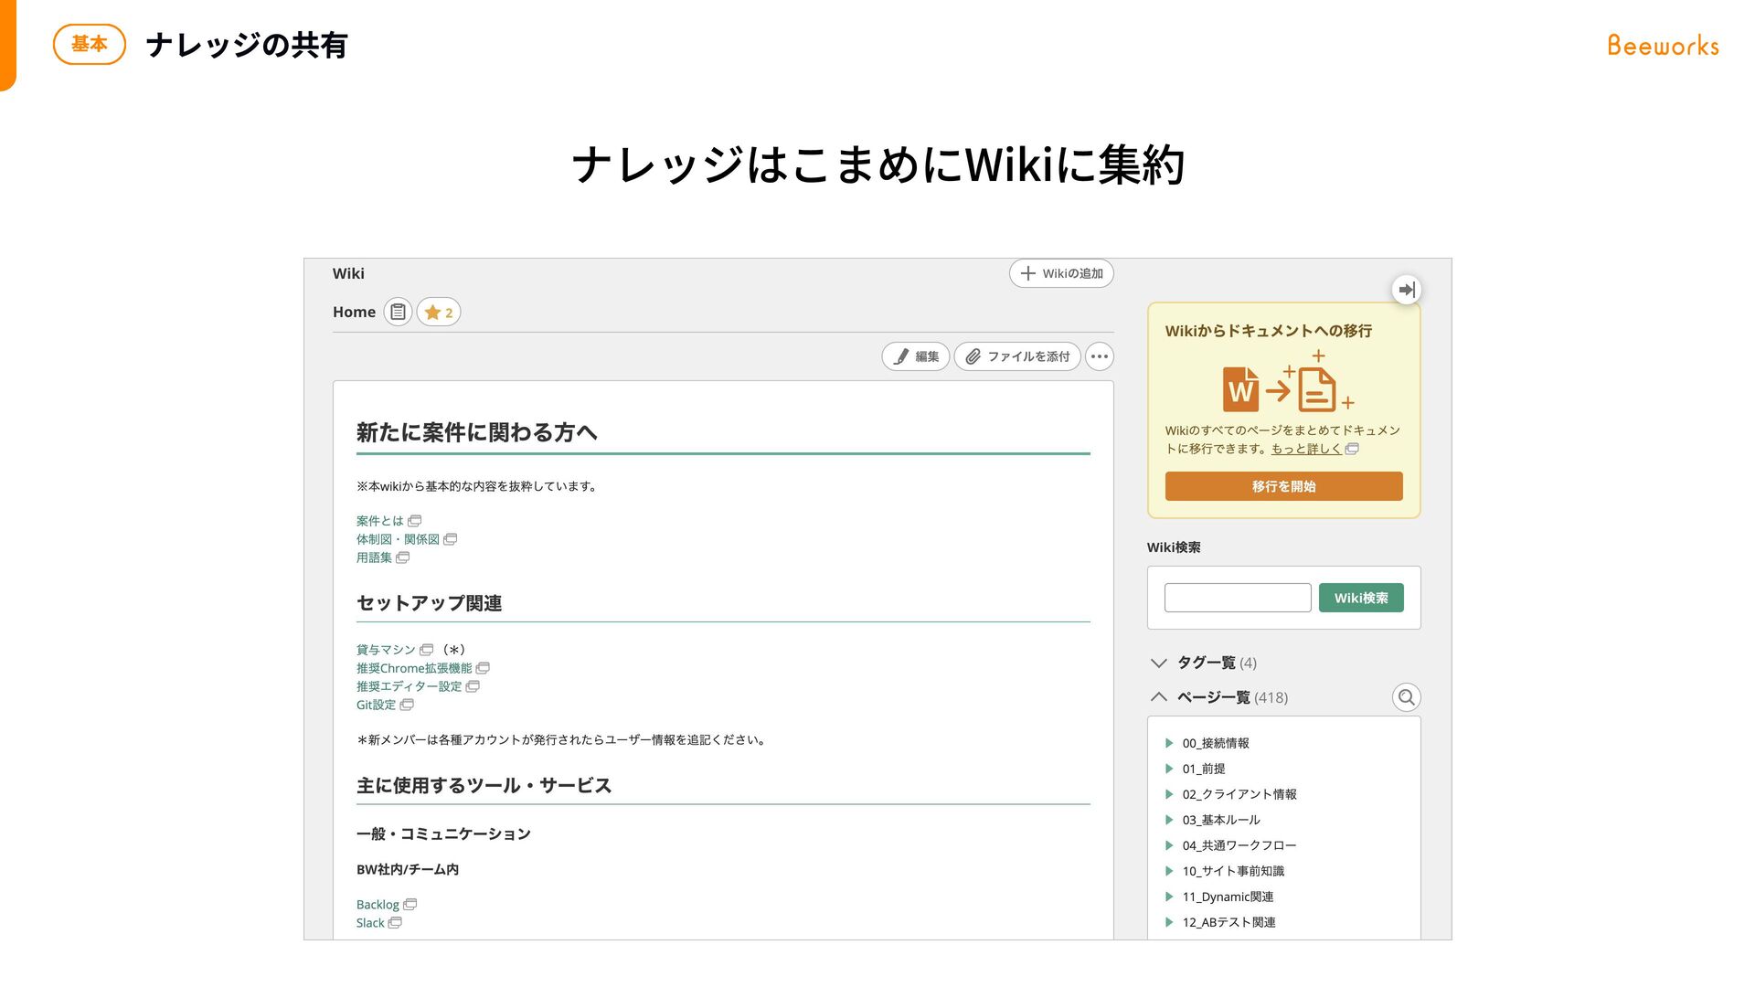This screenshot has height=987, width=1755.
Task: Focus the Wiki search text field
Action: [1238, 598]
